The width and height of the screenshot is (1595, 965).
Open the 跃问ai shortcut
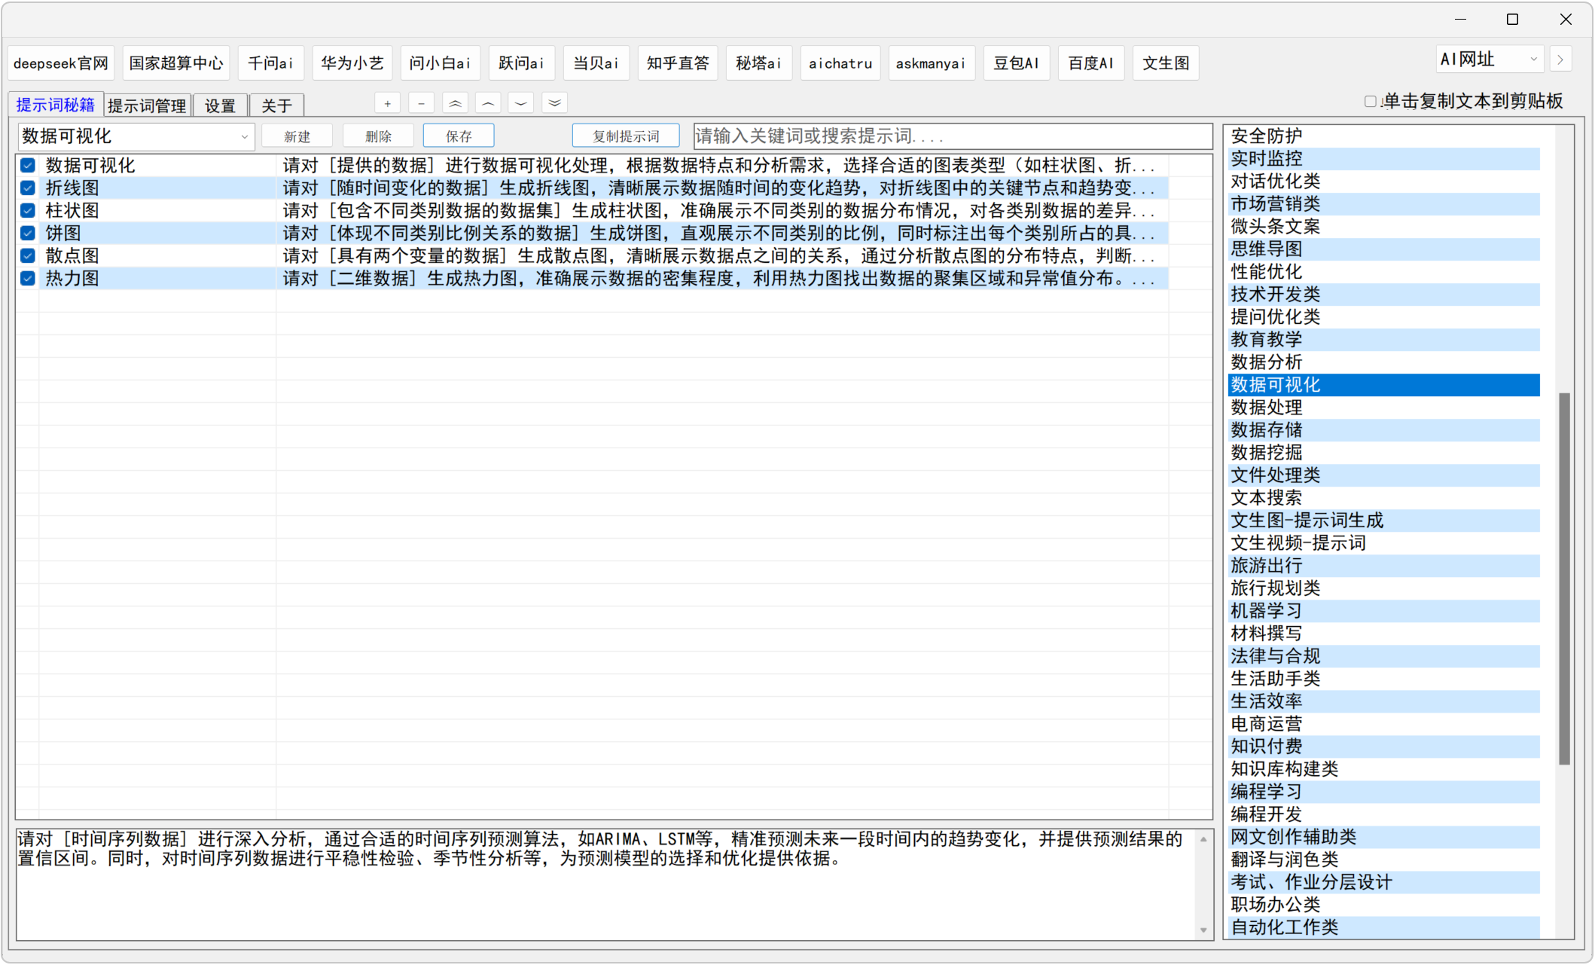(522, 63)
